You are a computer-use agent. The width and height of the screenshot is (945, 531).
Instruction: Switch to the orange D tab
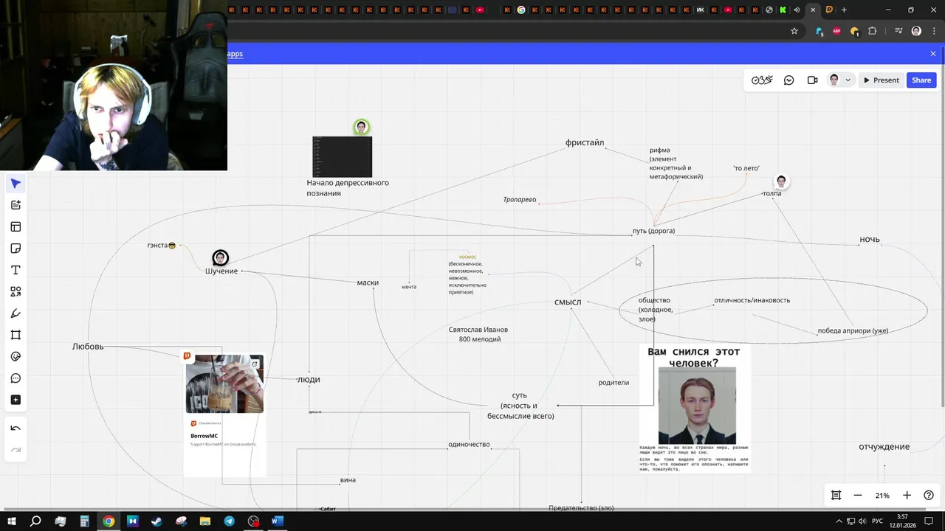click(829, 10)
